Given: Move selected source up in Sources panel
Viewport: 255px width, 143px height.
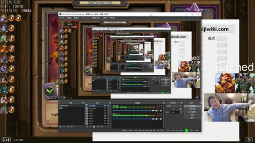Looking at the screenshot, I should pos(98,127).
